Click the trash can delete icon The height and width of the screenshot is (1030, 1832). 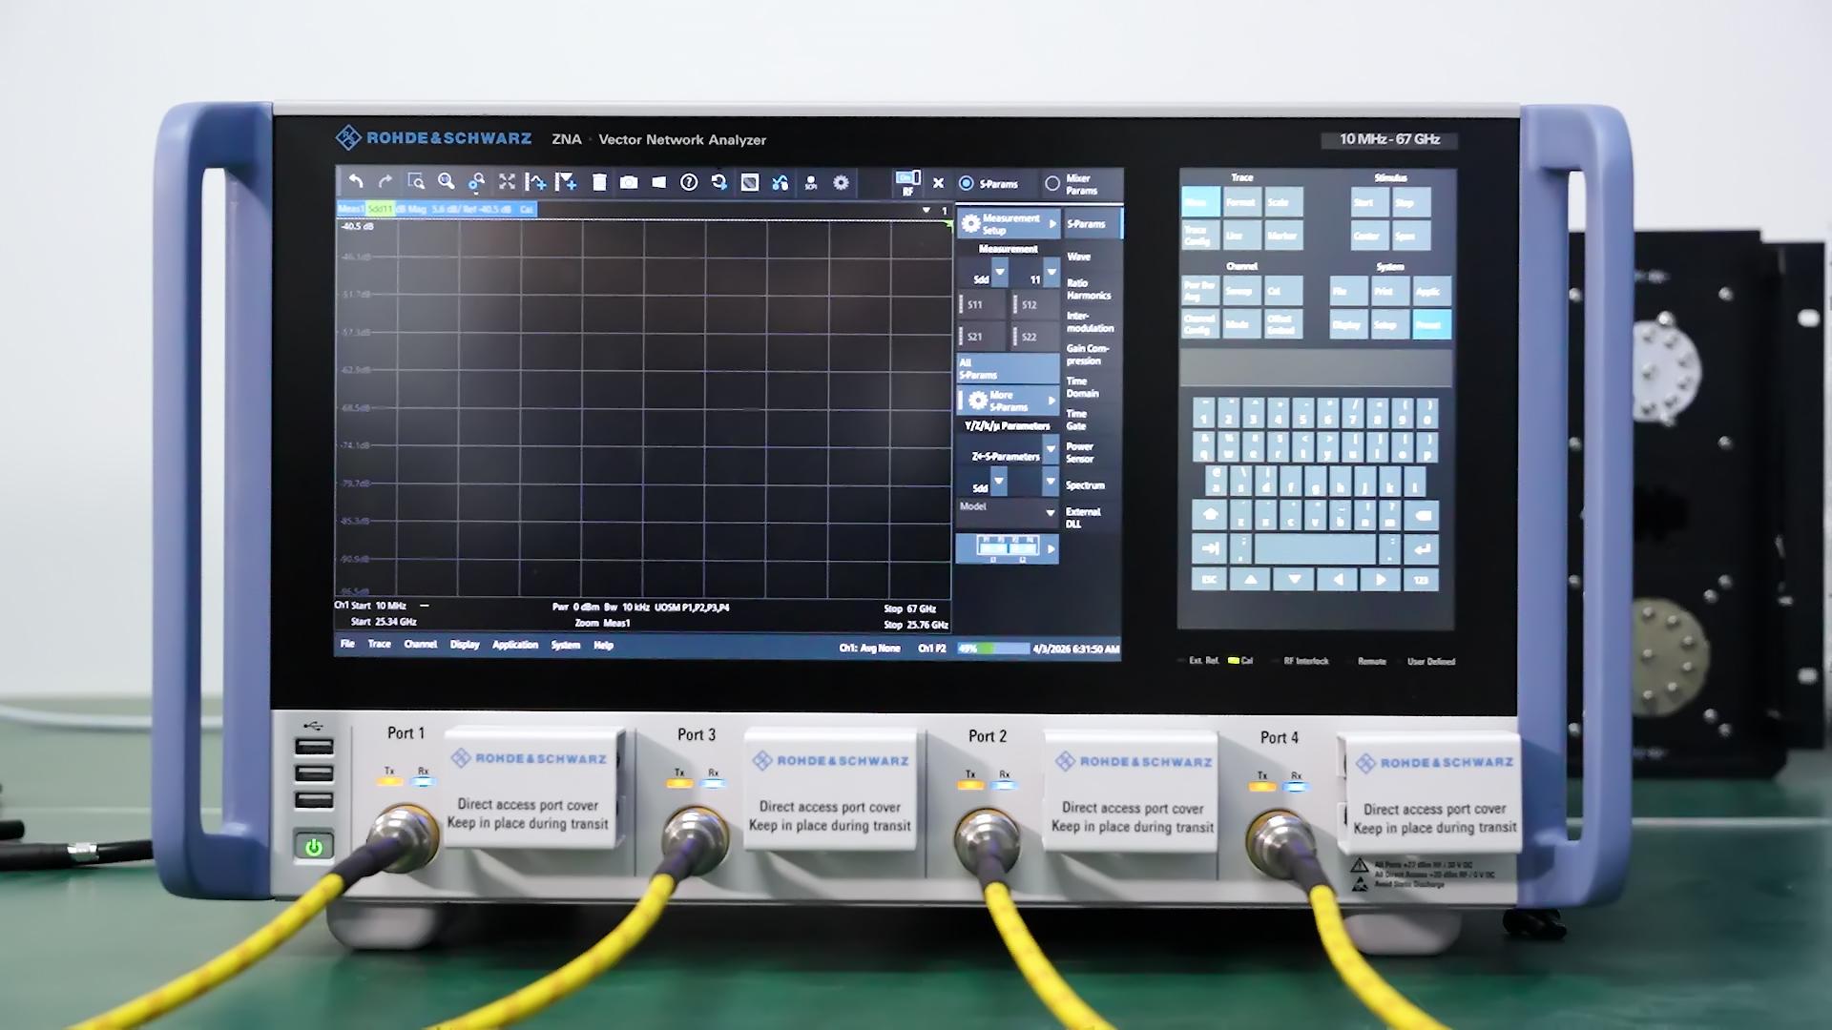coord(599,182)
